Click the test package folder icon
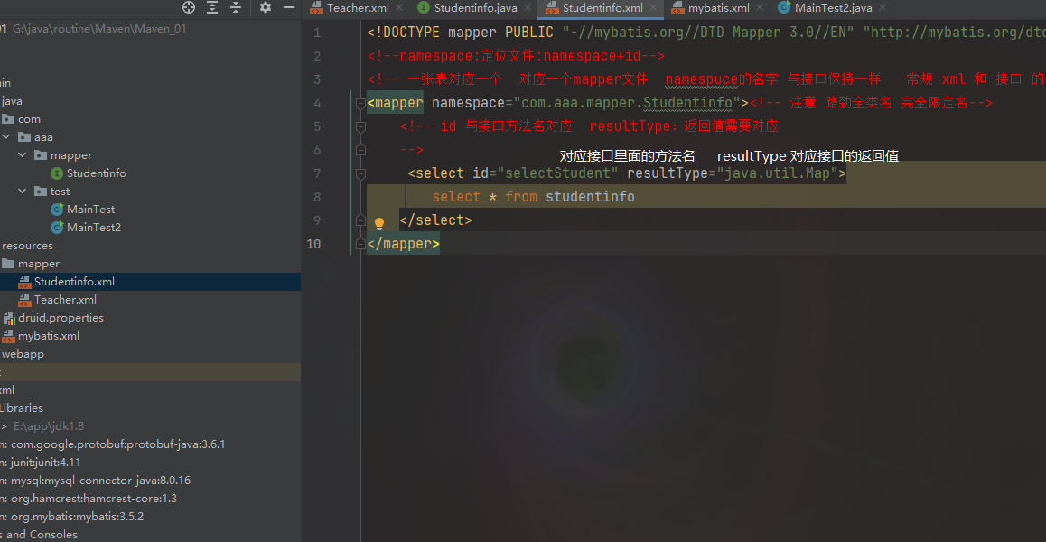Viewport: 1046px width, 542px height. [41, 191]
